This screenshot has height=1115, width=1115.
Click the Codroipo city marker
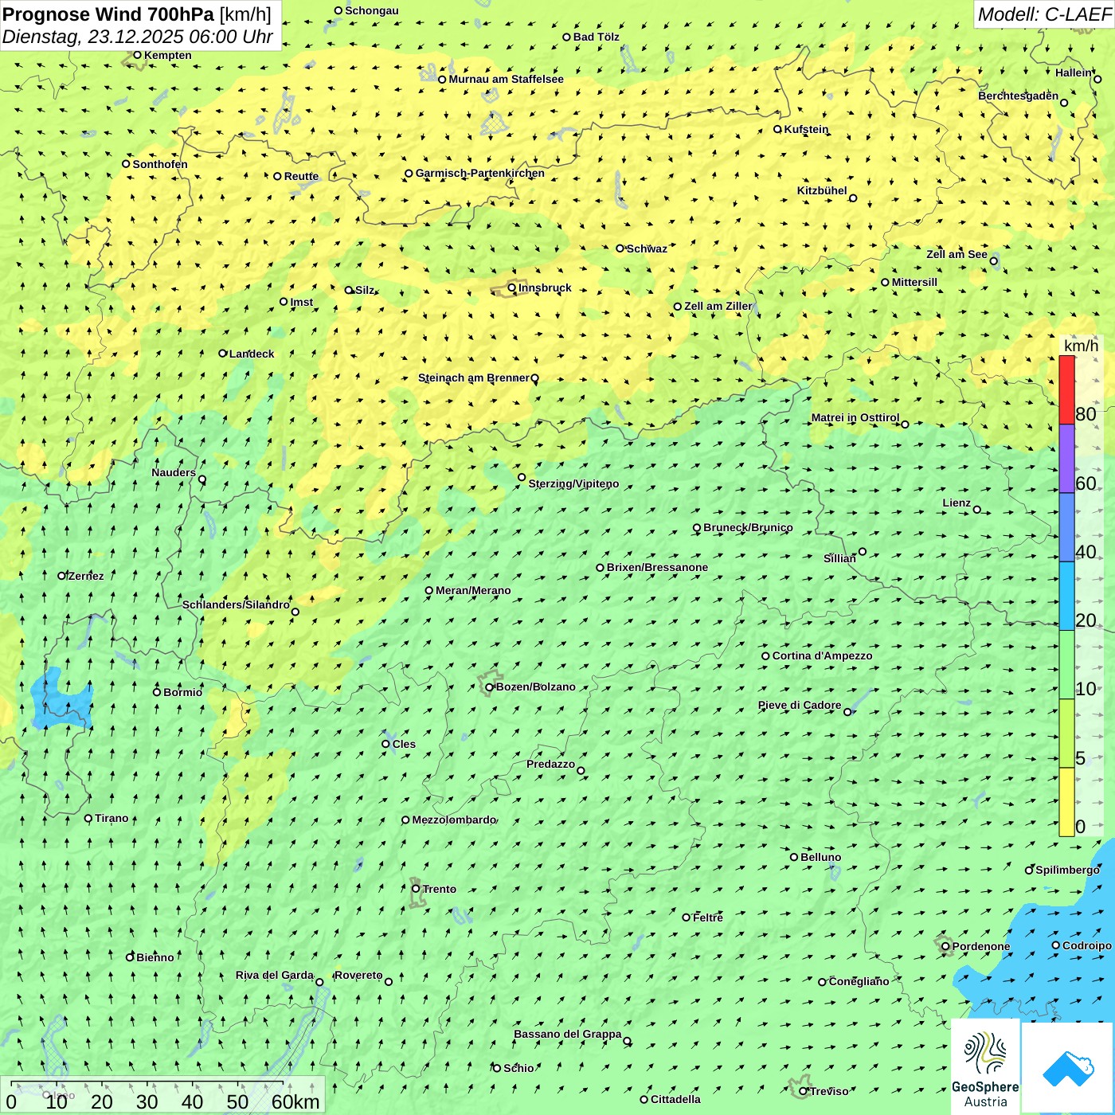tap(1056, 945)
